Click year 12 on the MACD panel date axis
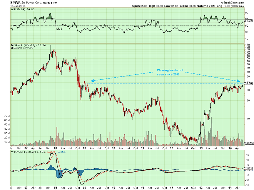The height and width of the screenshot is (190, 254). point(171,188)
